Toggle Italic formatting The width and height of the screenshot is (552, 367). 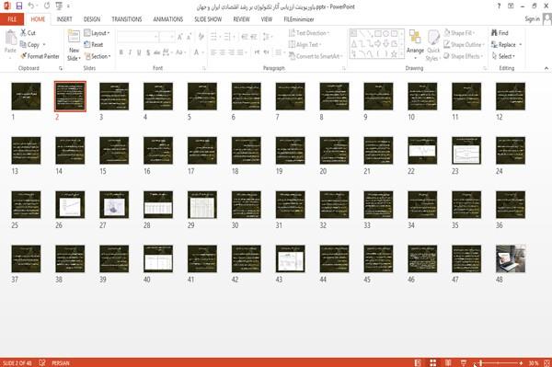[130, 52]
